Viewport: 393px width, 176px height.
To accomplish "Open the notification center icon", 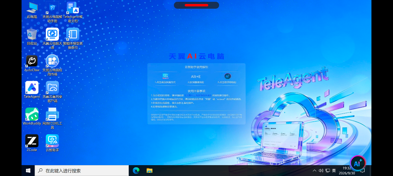I will point(362,171).
